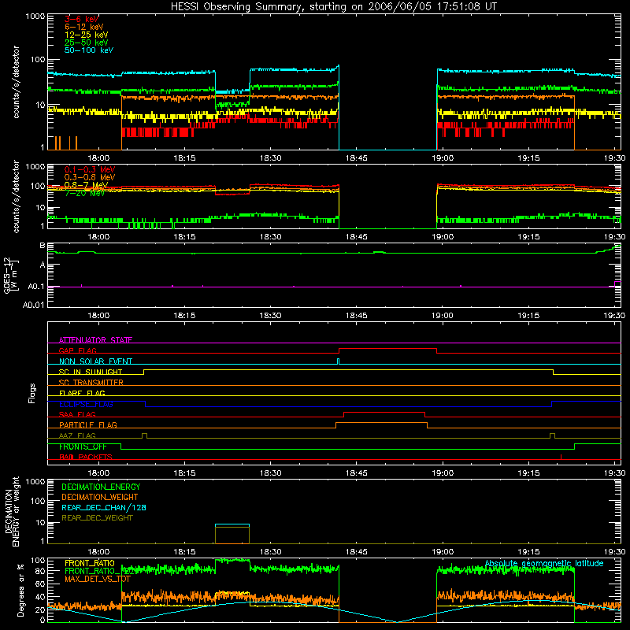The height and width of the screenshot is (630, 630).
Task: Click the ATTENUATOR_STATE flag label
Action: pyautogui.click(x=95, y=340)
